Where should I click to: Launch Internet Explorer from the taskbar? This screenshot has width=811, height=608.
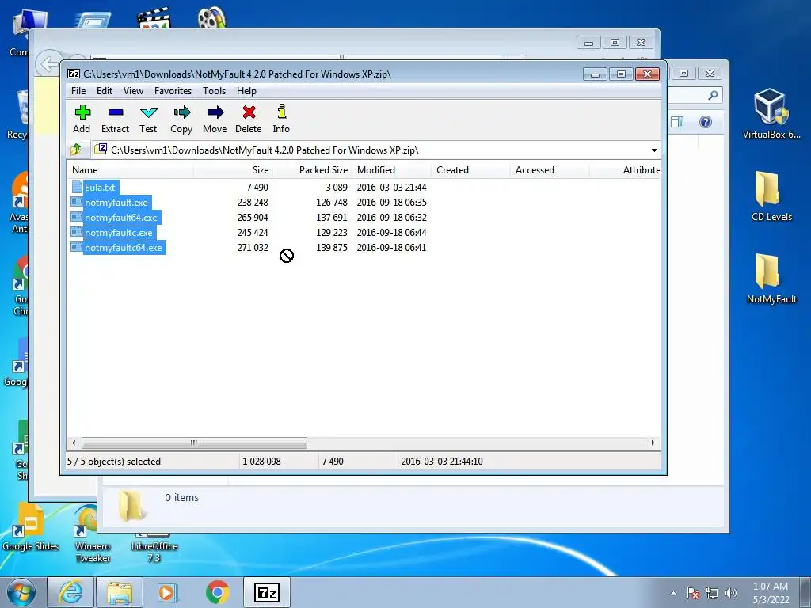70,592
